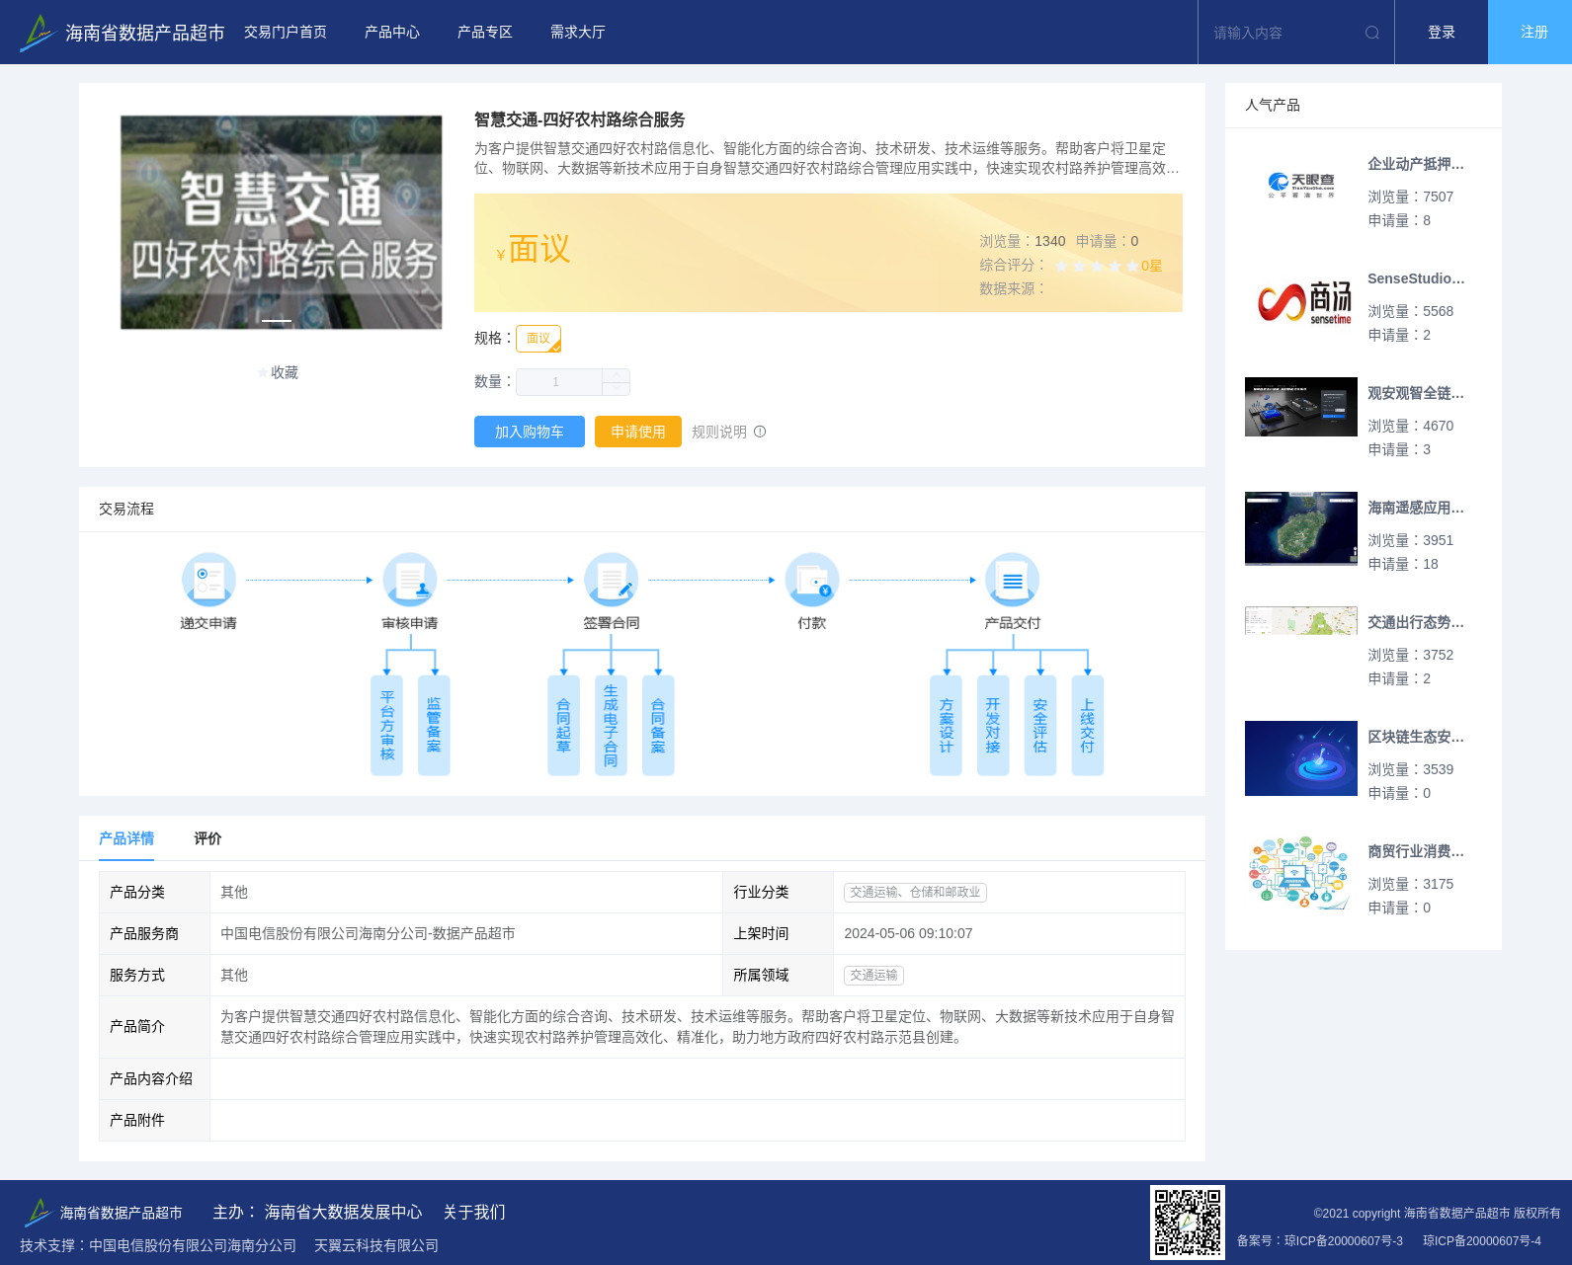Click the 开发对接 sub-step box
1572x1265 pixels.
(x=993, y=725)
